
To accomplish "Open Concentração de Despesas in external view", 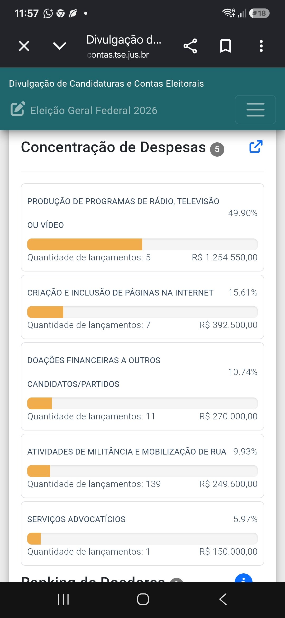I will click(x=256, y=147).
